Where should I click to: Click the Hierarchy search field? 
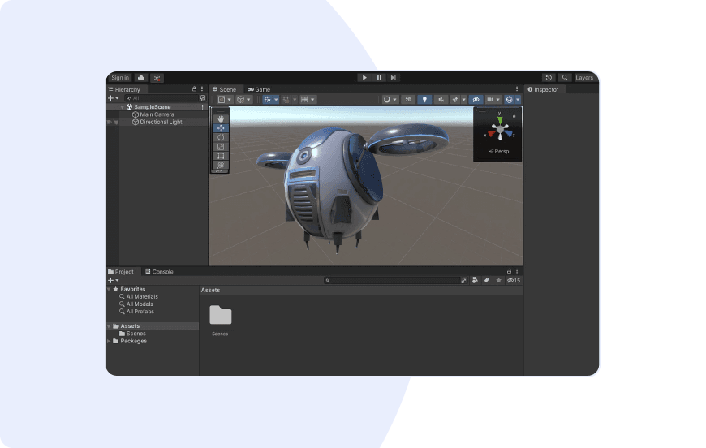pos(161,98)
